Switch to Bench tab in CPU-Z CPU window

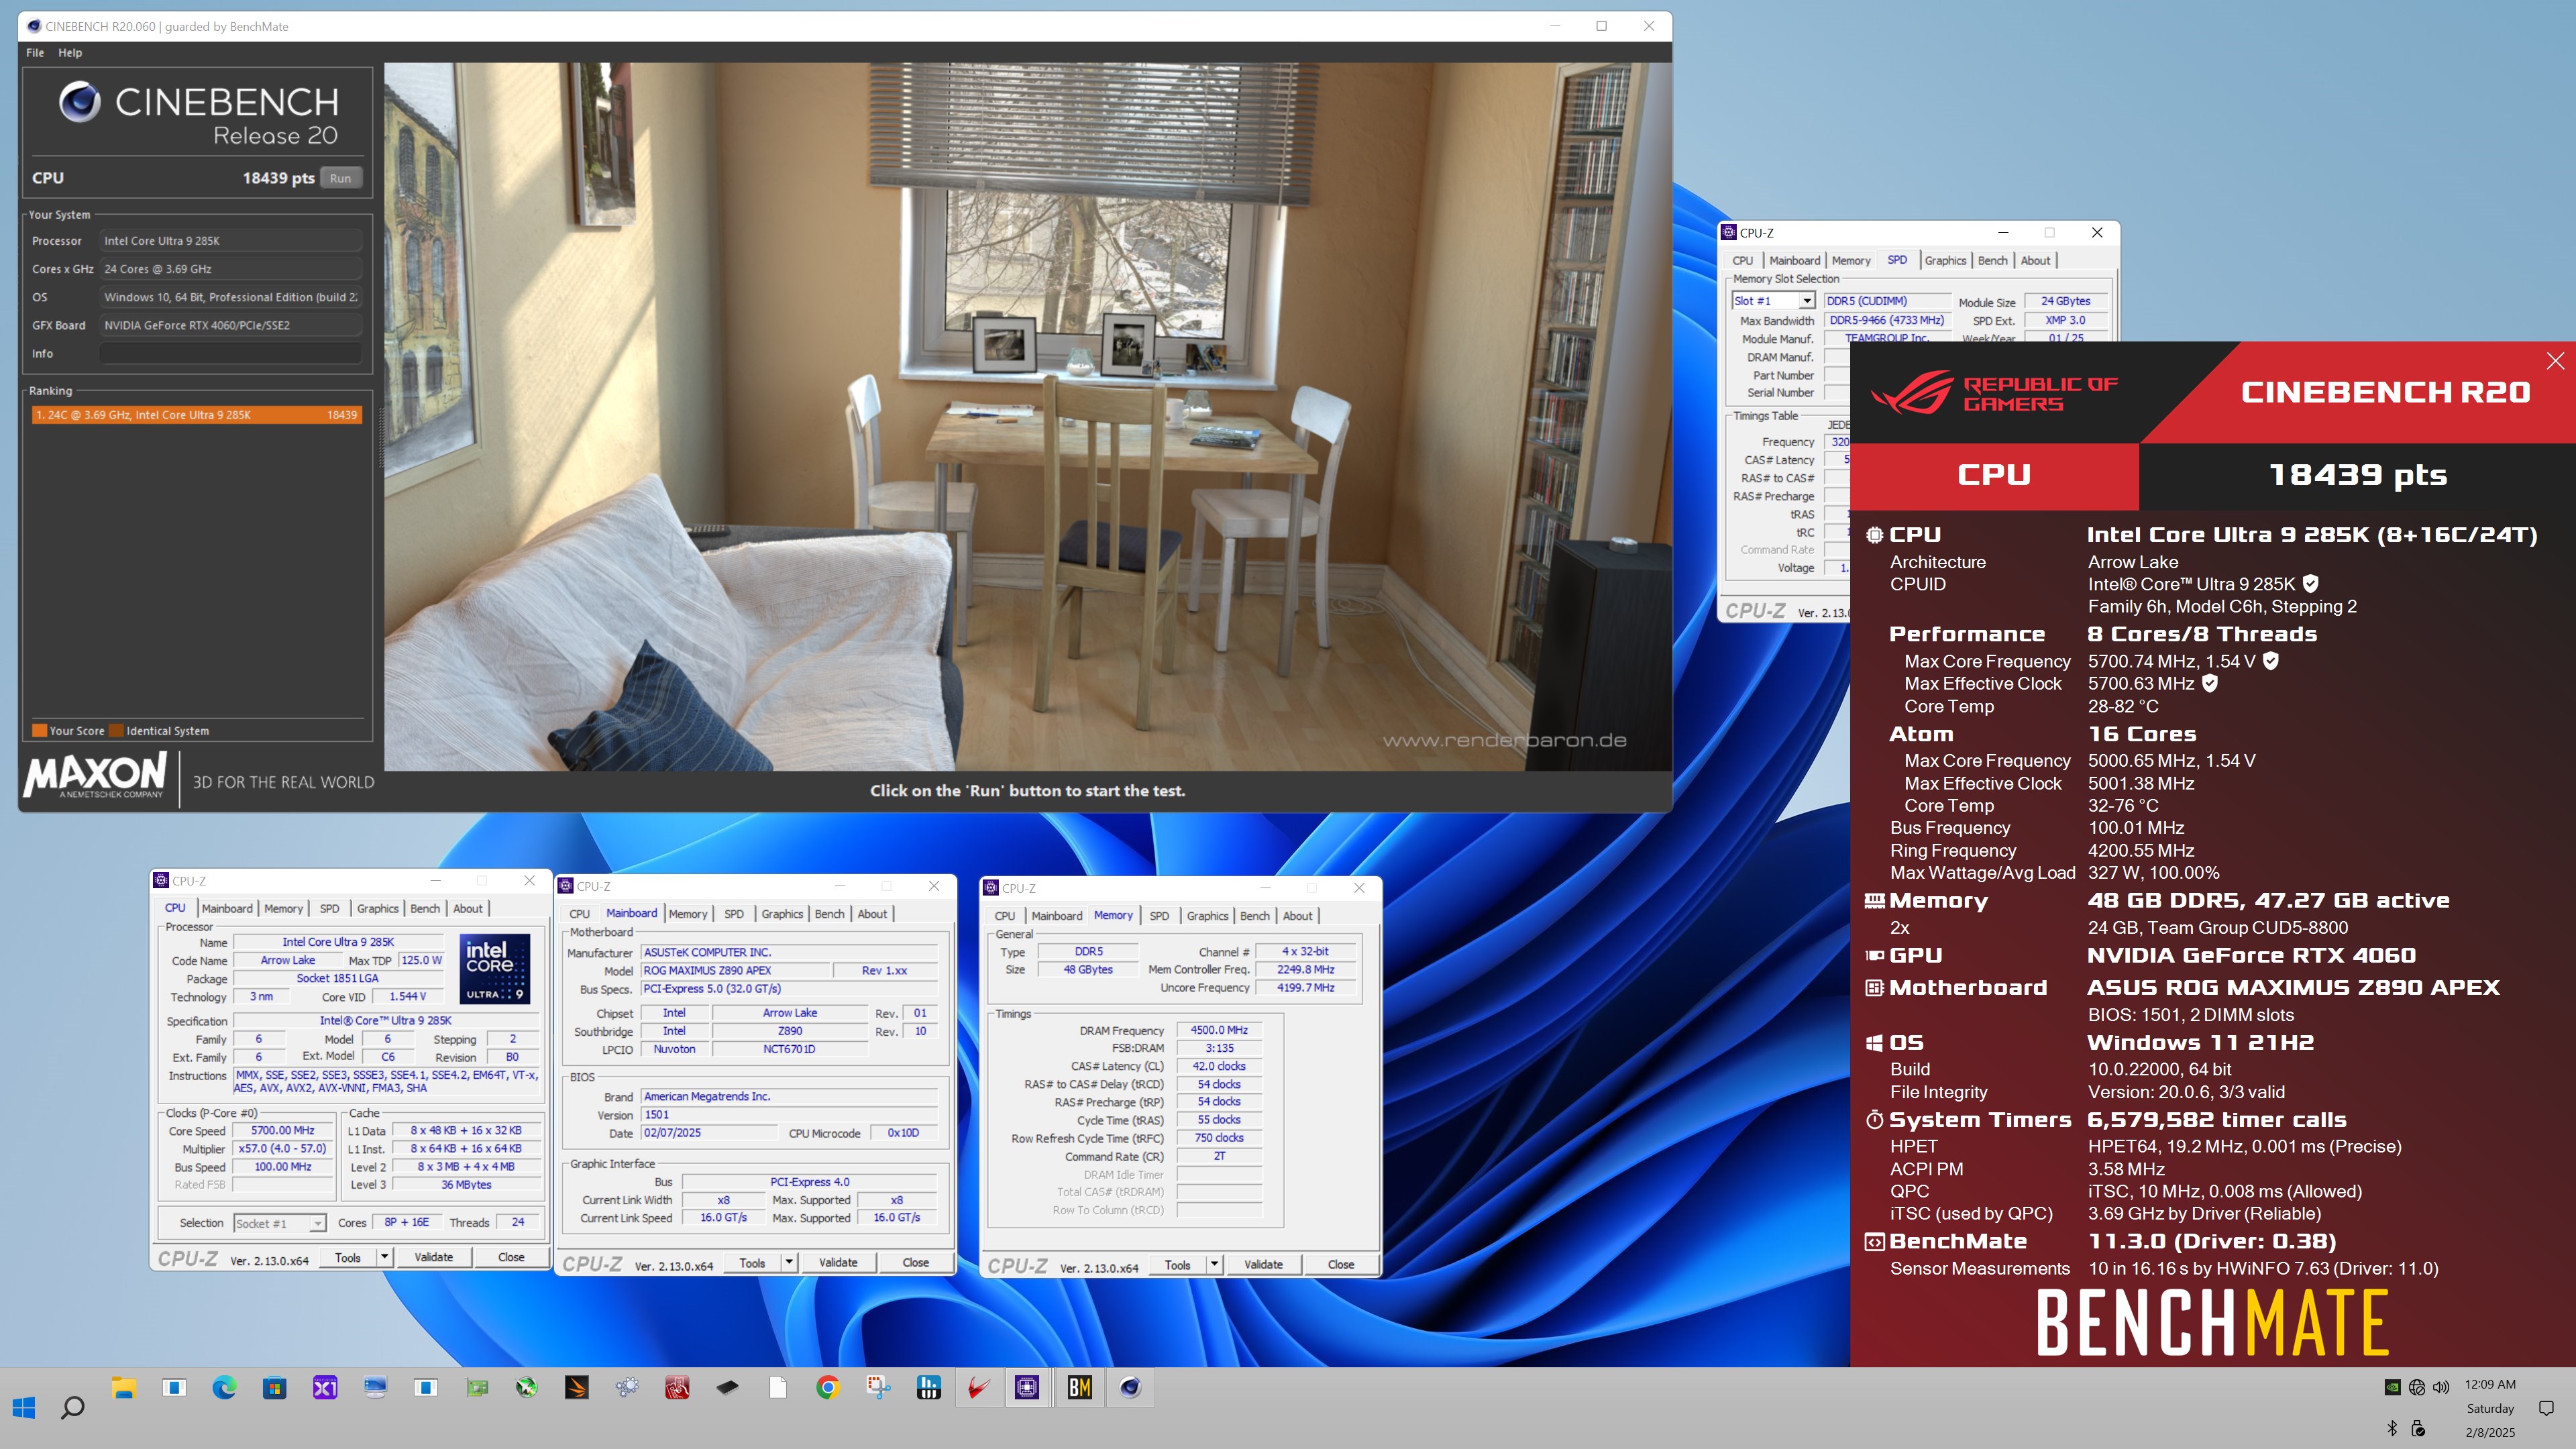point(425,908)
